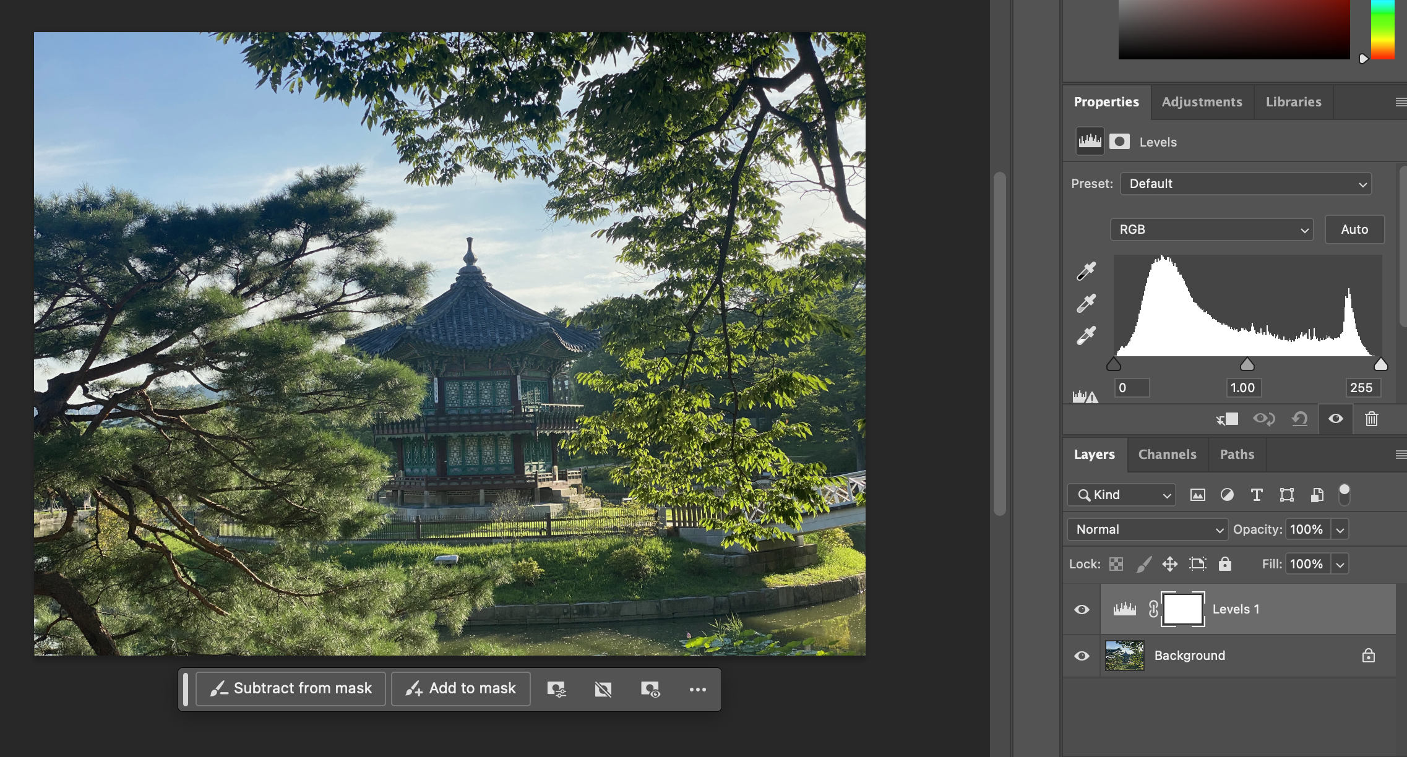This screenshot has width=1407, height=757.
Task: Switch to the Channels tab
Action: point(1167,455)
